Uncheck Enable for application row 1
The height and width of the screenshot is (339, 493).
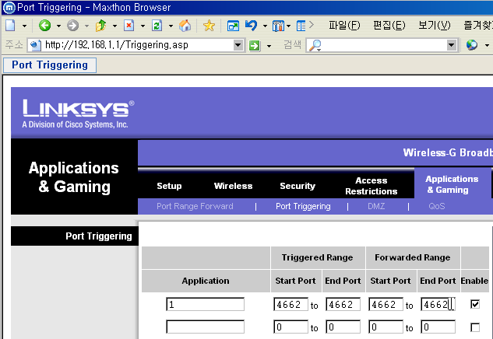pos(475,304)
